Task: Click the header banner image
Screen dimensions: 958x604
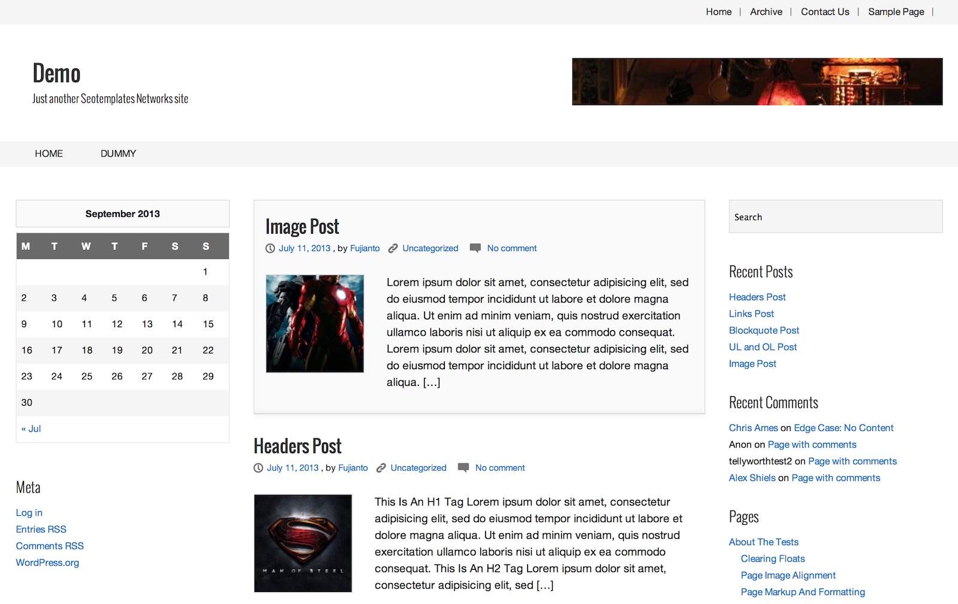Action: pos(757,81)
